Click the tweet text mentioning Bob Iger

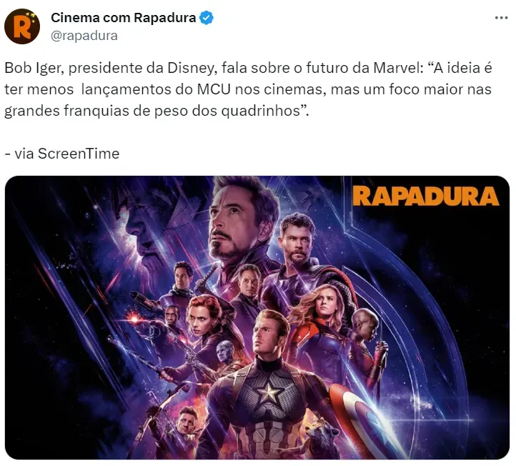249,89
